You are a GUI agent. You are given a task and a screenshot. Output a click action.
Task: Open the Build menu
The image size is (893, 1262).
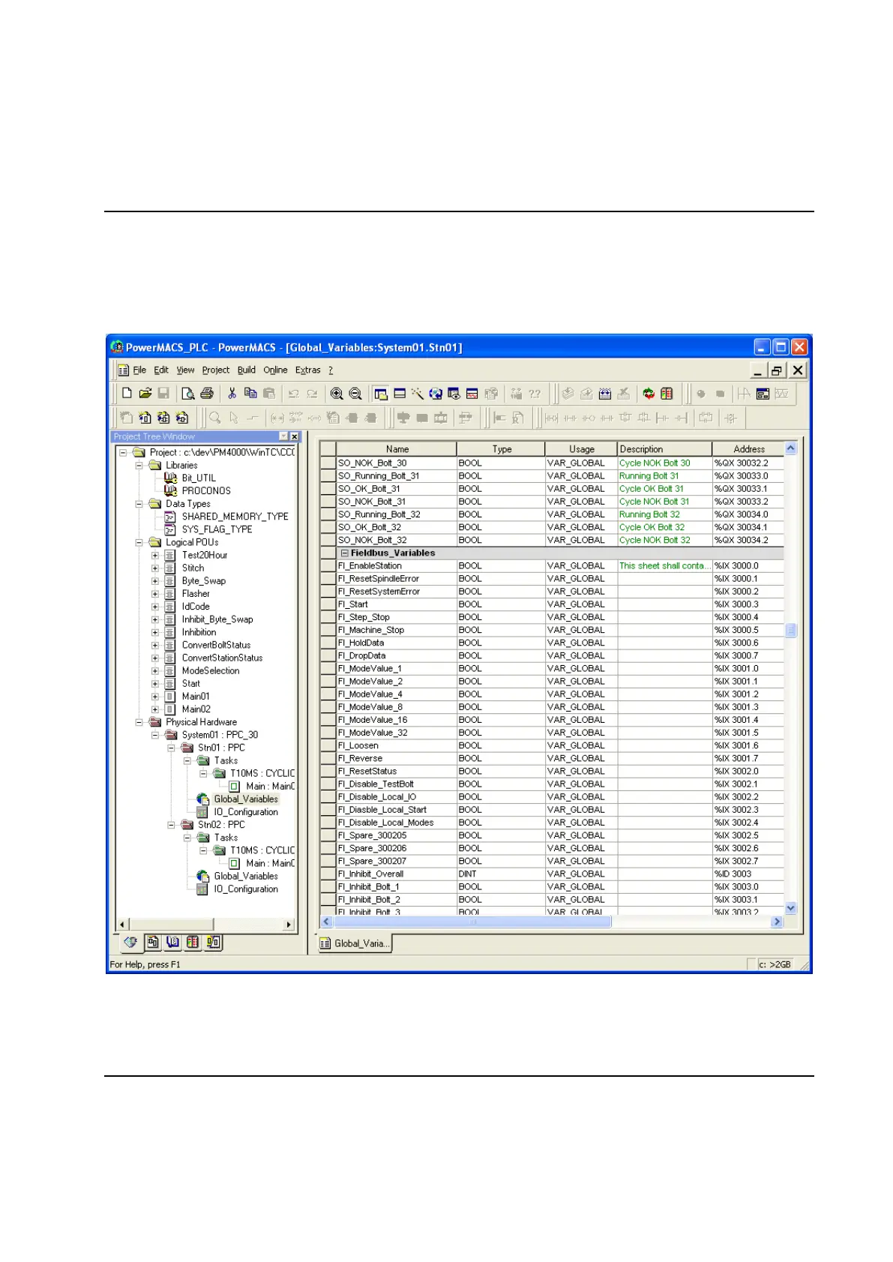coord(247,370)
